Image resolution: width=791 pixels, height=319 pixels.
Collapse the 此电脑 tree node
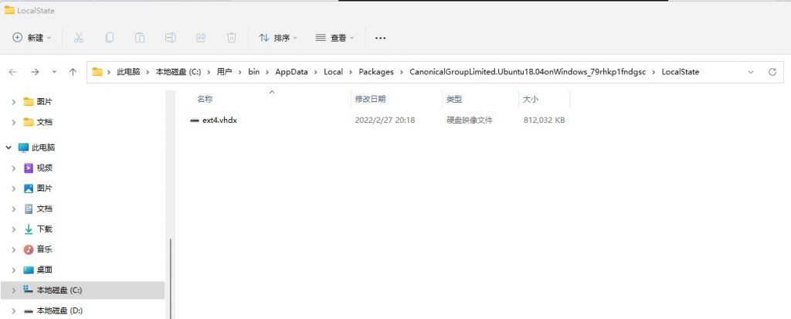(x=8, y=148)
